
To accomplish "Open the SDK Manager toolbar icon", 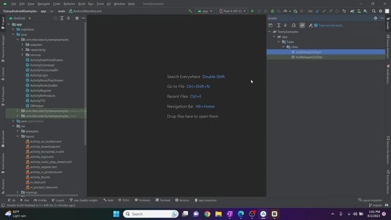I will [x=365, y=11].
